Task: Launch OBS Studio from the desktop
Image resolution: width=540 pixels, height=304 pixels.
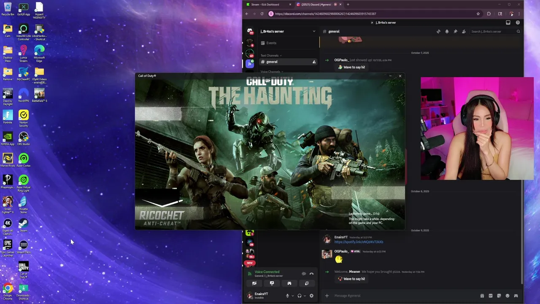Action: (24, 139)
